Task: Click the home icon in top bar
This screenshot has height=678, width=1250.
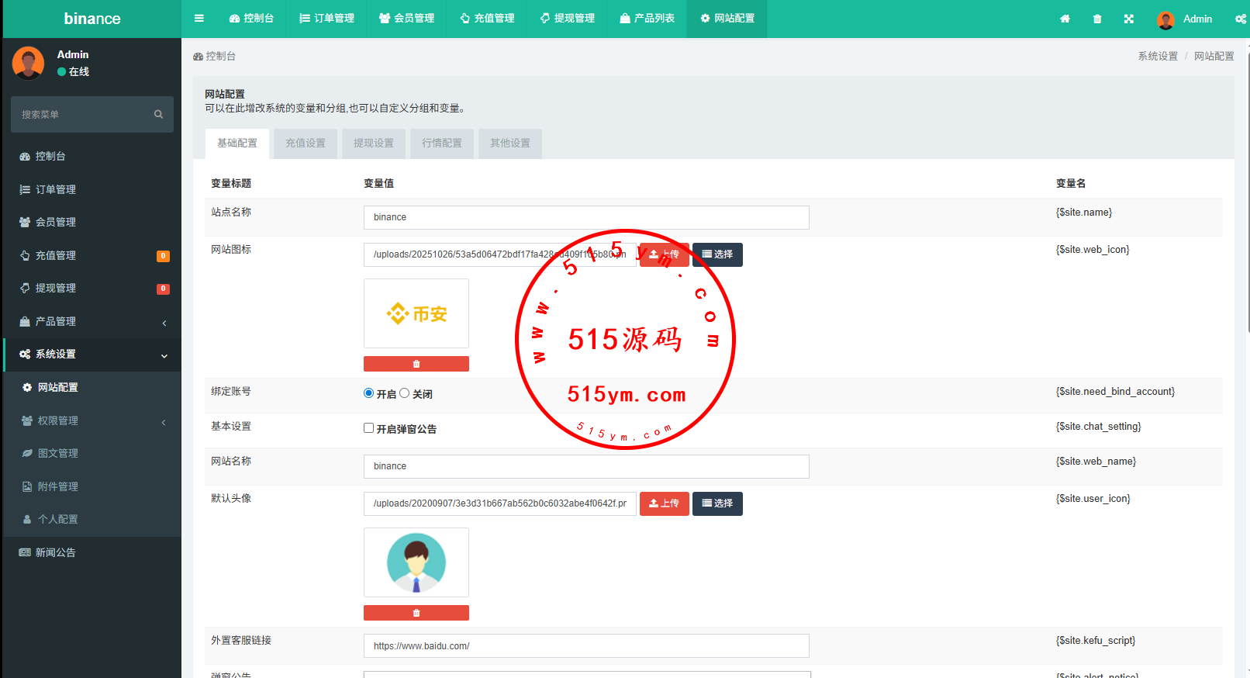Action: click(1065, 19)
